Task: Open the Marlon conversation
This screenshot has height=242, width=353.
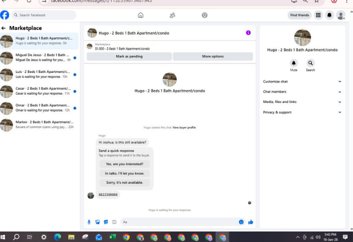Action: click(x=39, y=125)
